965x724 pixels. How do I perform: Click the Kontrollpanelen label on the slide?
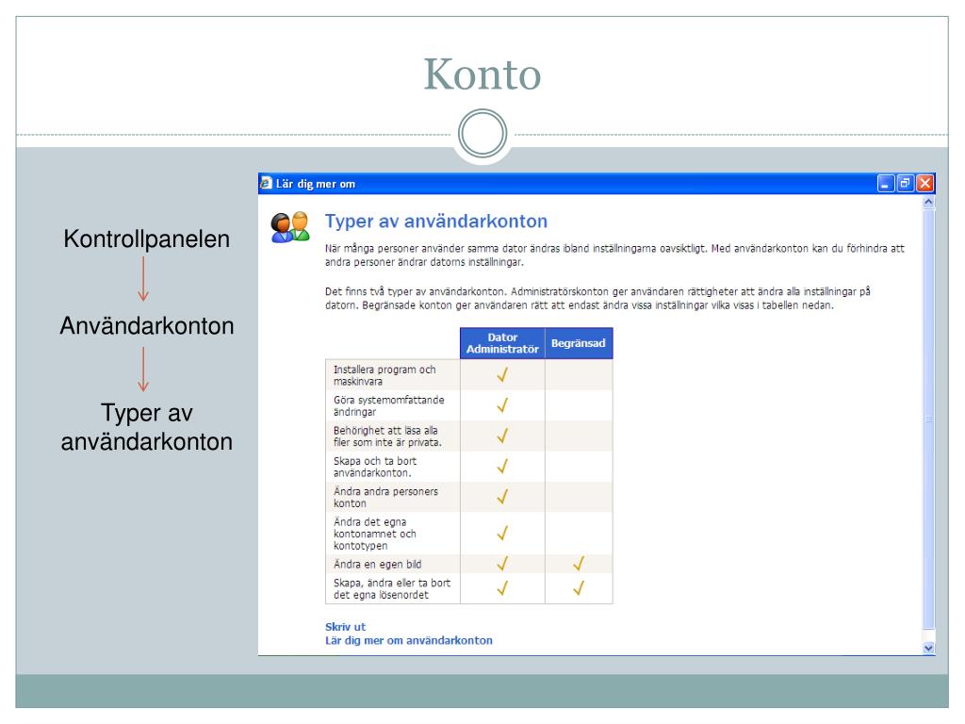(146, 239)
